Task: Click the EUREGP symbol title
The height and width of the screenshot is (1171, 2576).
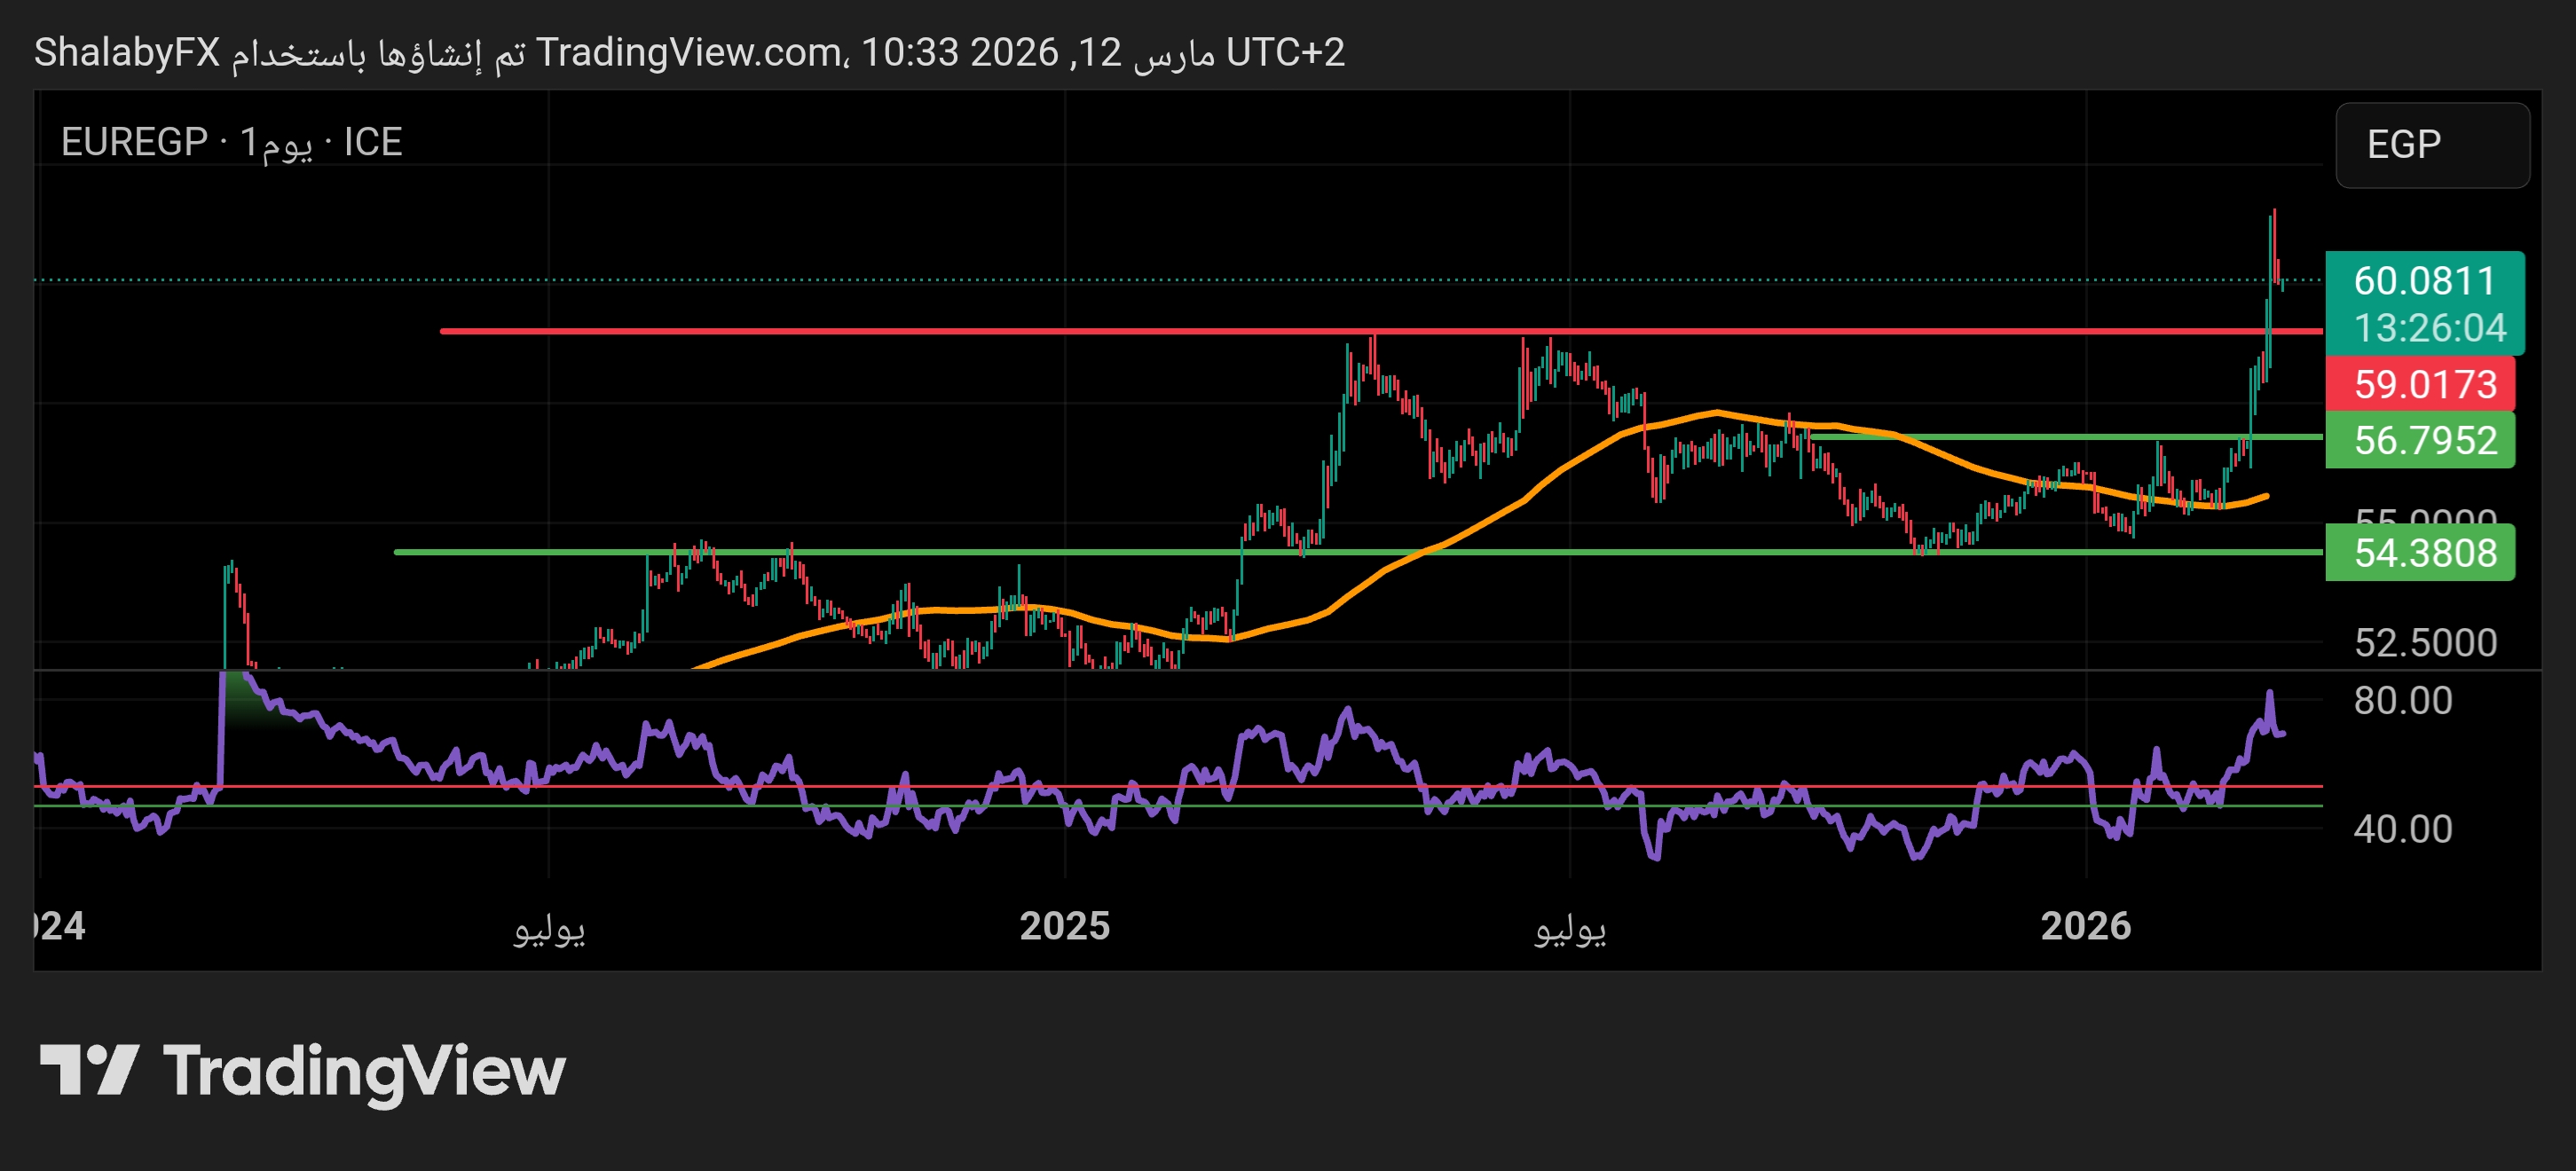Action: (x=134, y=142)
